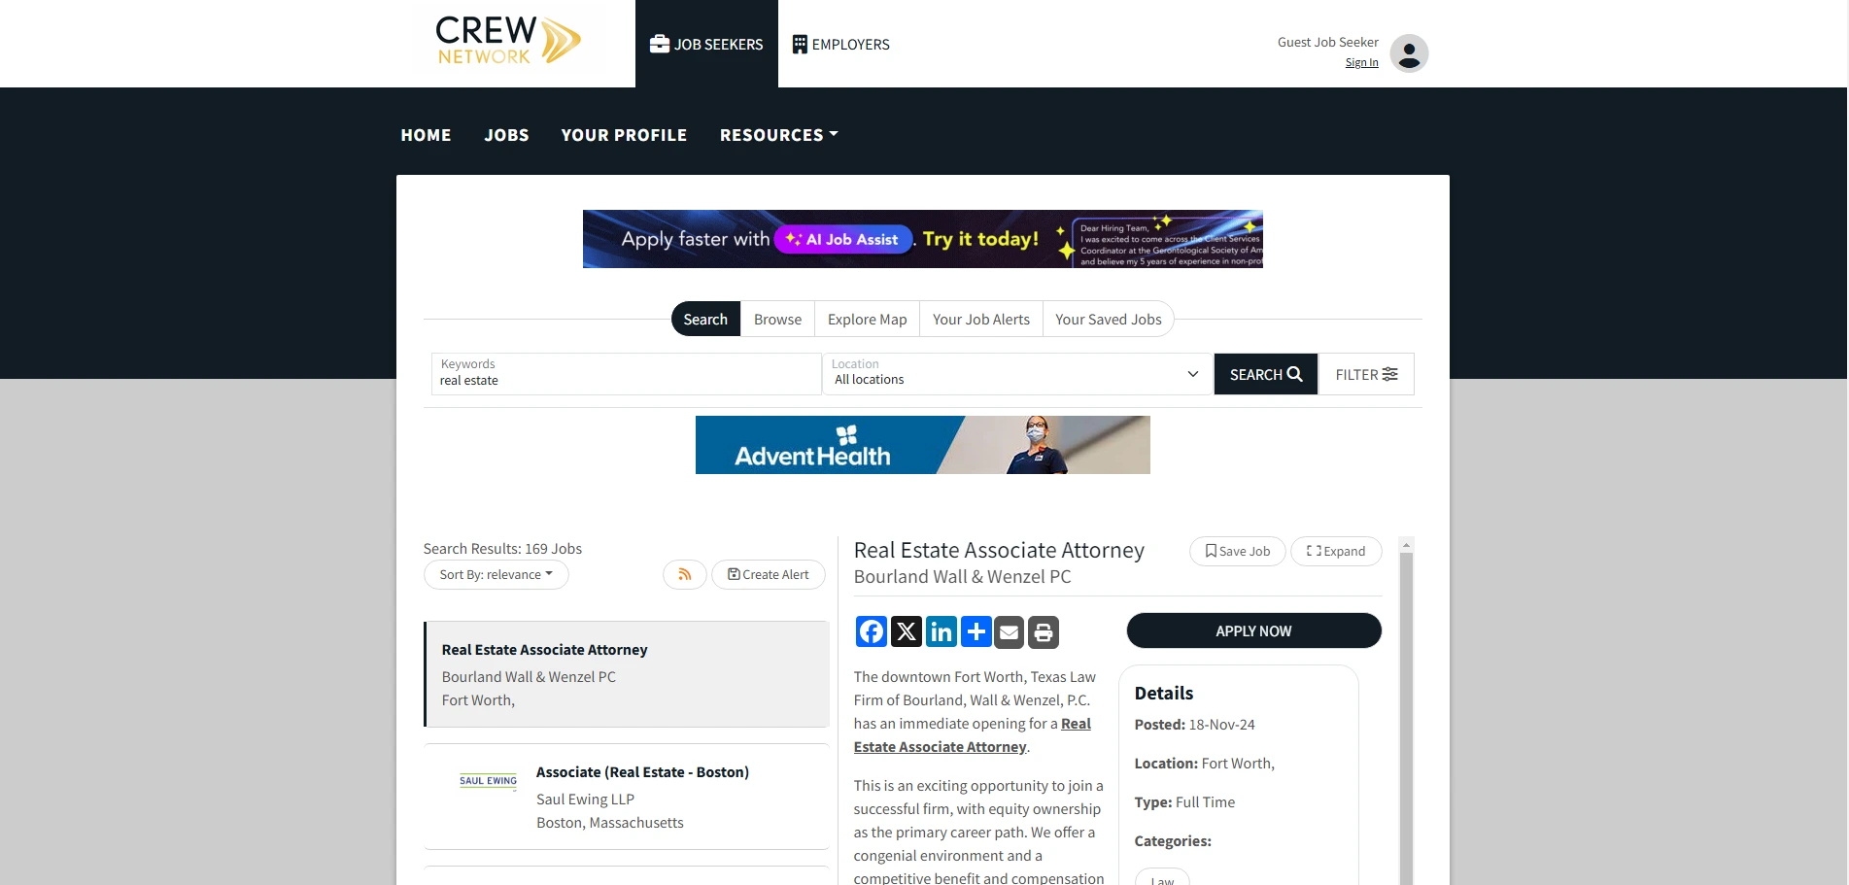Open the Explore Map tab
Image resolution: width=1849 pixels, height=885 pixels.
[x=867, y=319]
